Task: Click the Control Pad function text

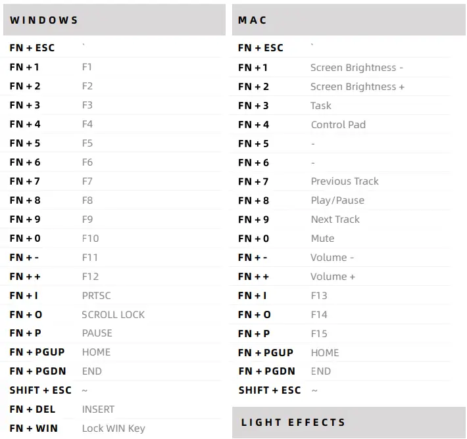Action: [338, 125]
